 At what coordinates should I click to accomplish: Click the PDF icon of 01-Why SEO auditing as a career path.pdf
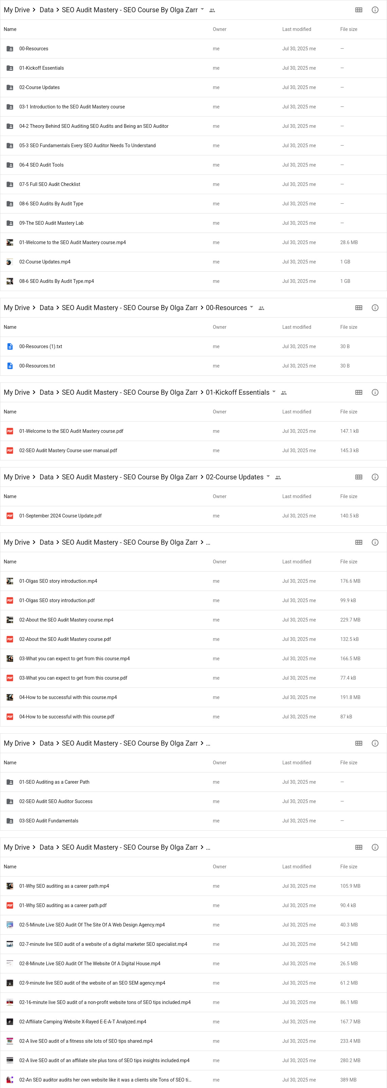pos(10,905)
